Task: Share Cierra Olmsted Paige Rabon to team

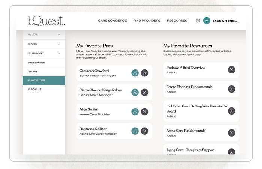Action: click(x=135, y=92)
